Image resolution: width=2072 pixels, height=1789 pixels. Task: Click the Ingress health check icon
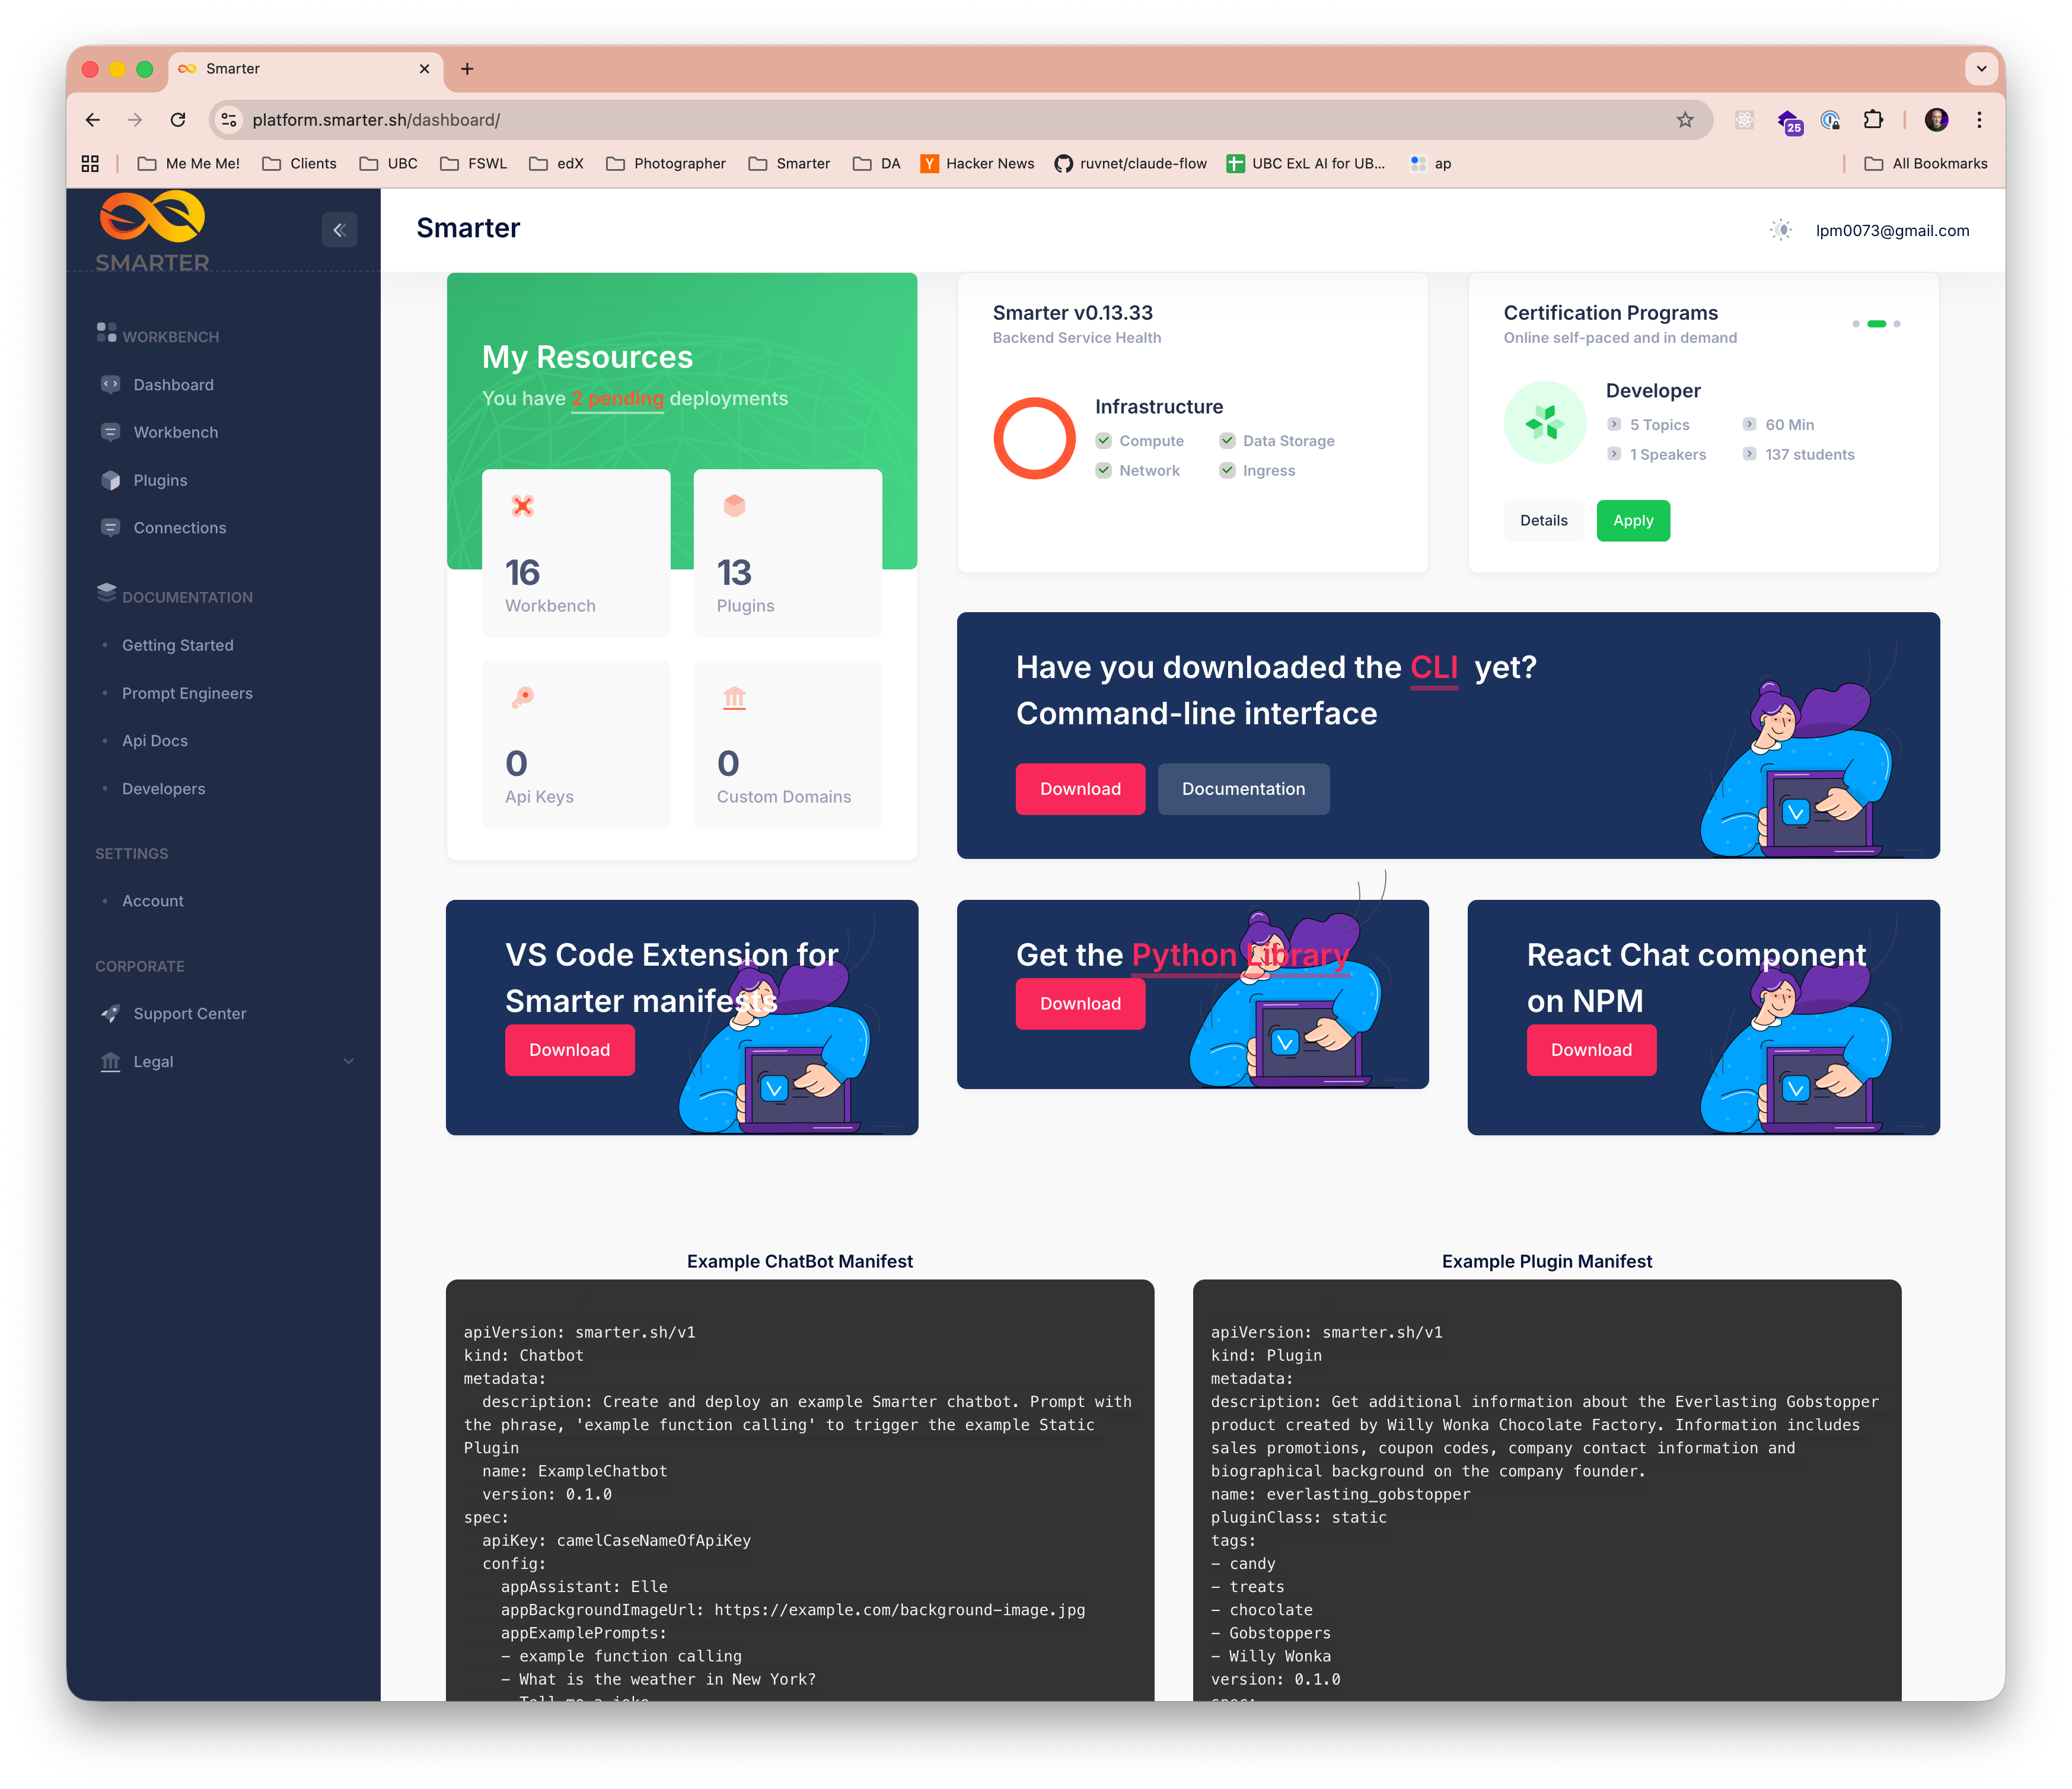[x=1227, y=470]
